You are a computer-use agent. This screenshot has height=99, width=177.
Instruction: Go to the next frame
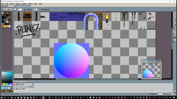[24, 82]
